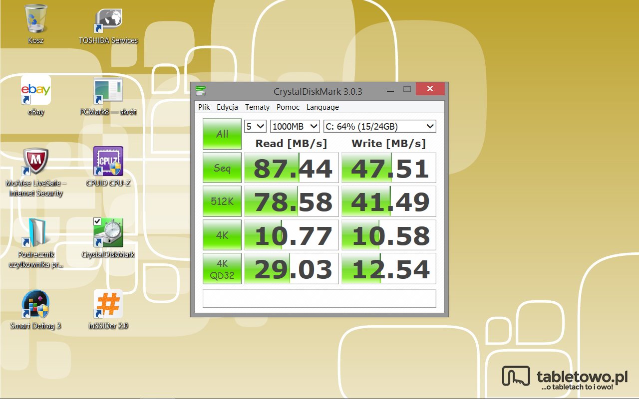Open the Plik menu
Image resolution: width=639 pixels, height=399 pixels.
(x=204, y=107)
